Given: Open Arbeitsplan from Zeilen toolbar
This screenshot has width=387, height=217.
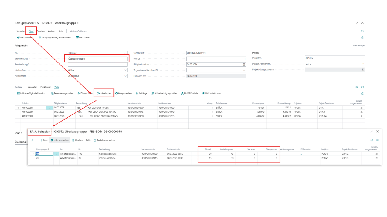Looking at the screenshot, I should pos(104,94).
